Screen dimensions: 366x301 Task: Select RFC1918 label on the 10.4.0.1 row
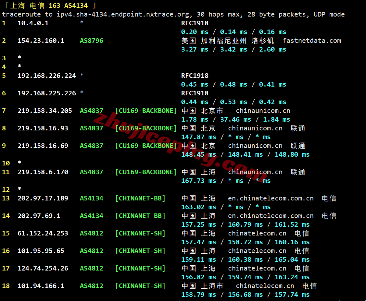coord(195,23)
